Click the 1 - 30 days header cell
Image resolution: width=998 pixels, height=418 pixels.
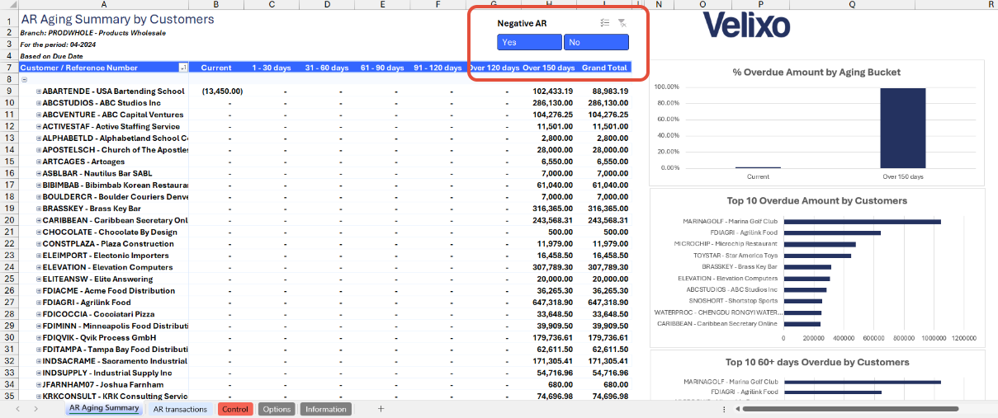point(272,68)
